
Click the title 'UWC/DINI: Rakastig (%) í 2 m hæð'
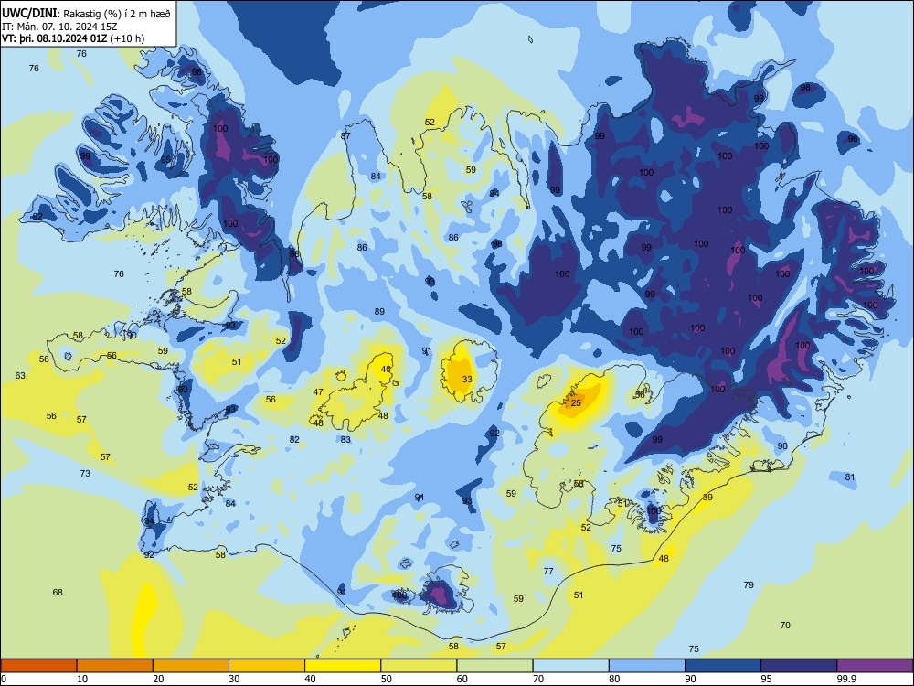tap(86, 14)
